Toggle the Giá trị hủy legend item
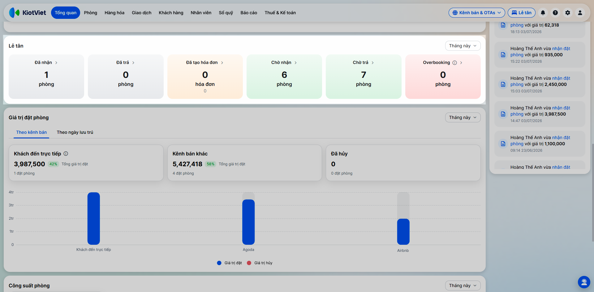The image size is (594, 292). (260, 263)
